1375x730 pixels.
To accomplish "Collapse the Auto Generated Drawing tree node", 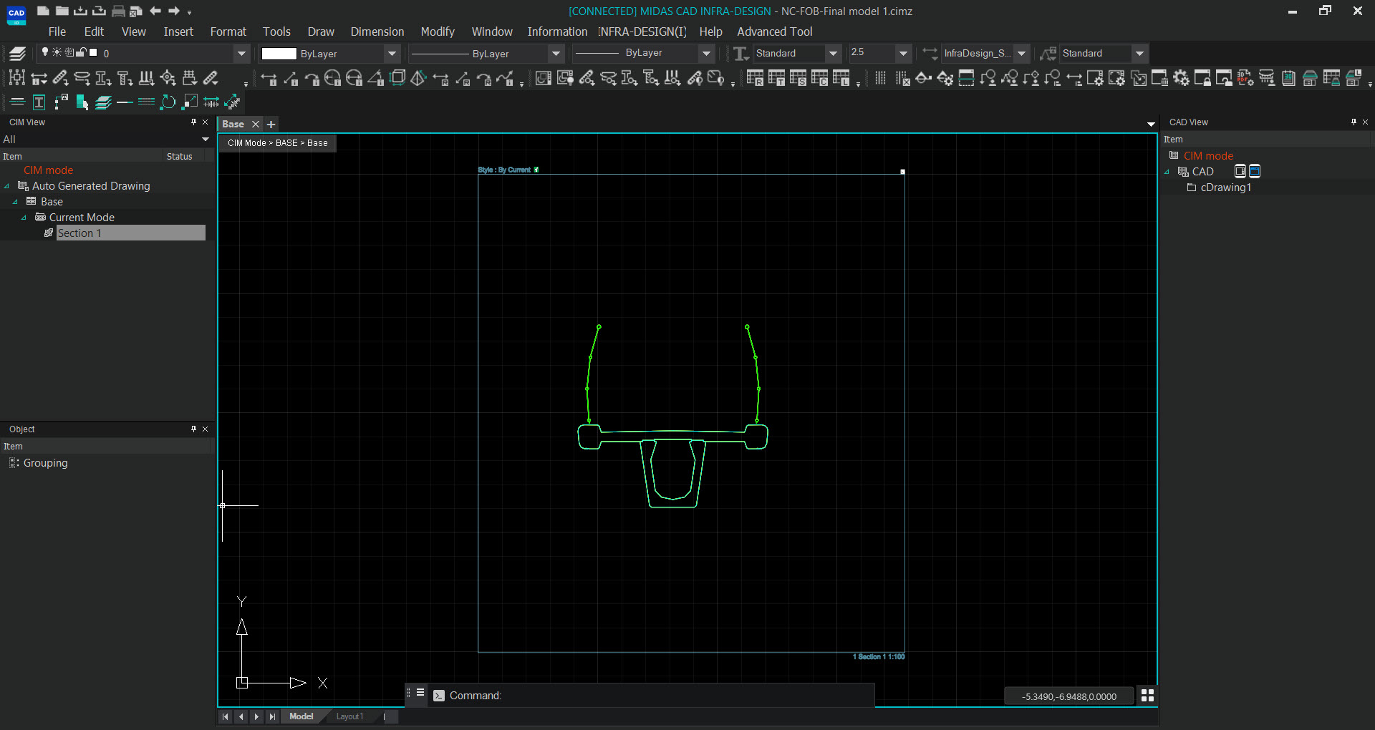I will tap(7, 186).
